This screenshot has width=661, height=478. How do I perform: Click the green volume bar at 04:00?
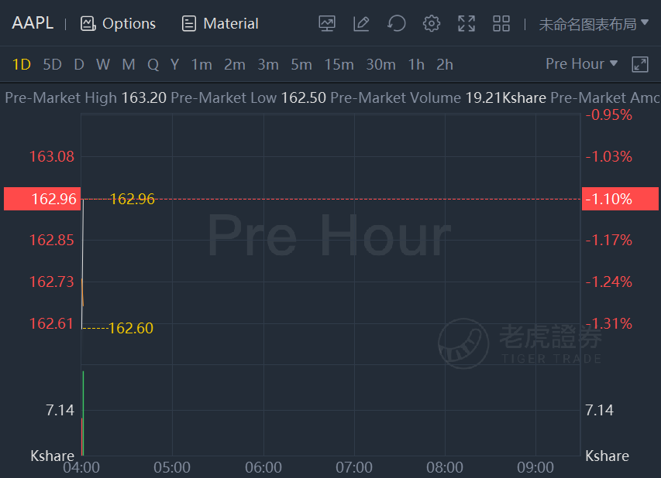(x=84, y=413)
